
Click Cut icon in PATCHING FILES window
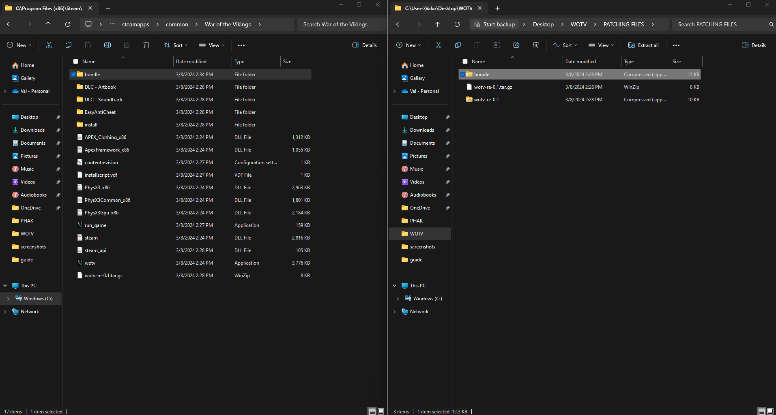click(439, 45)
